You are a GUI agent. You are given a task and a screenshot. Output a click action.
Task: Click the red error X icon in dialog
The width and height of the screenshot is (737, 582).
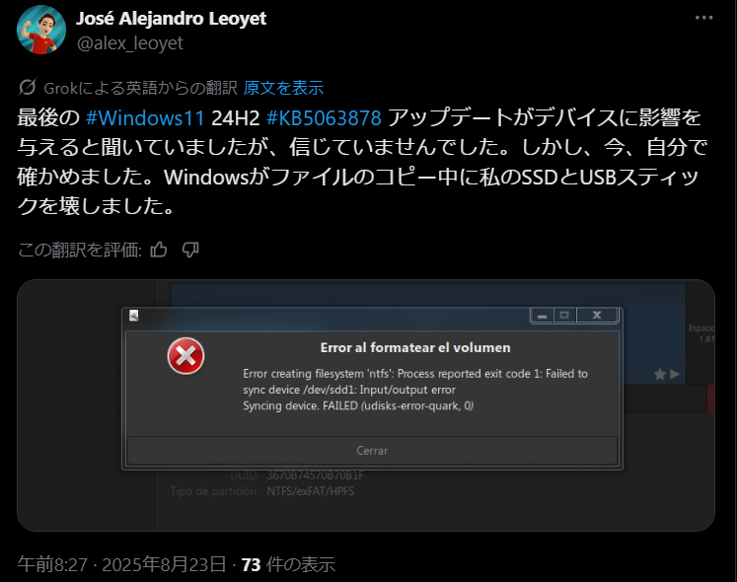(x=185, y=356)
